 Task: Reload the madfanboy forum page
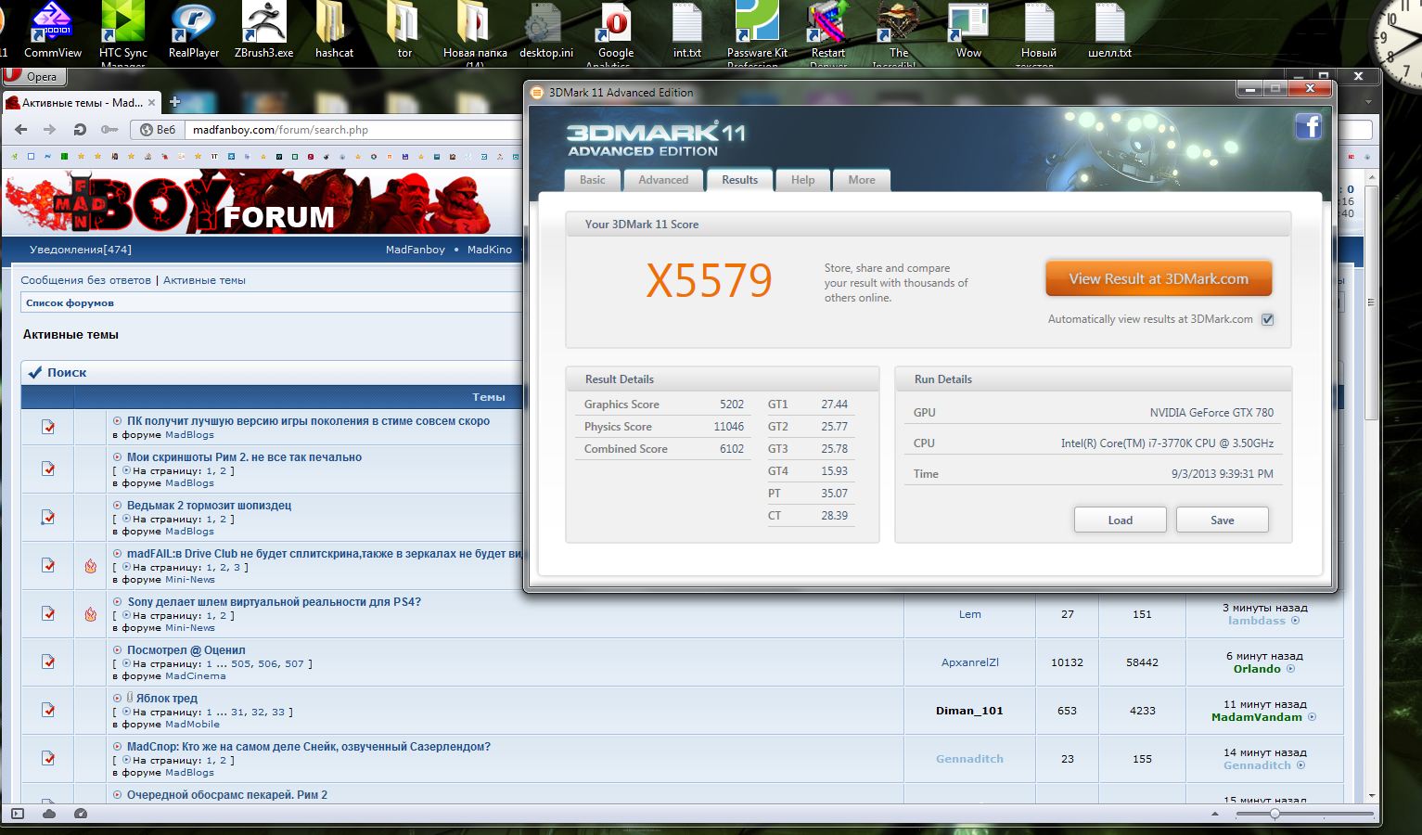80,130
